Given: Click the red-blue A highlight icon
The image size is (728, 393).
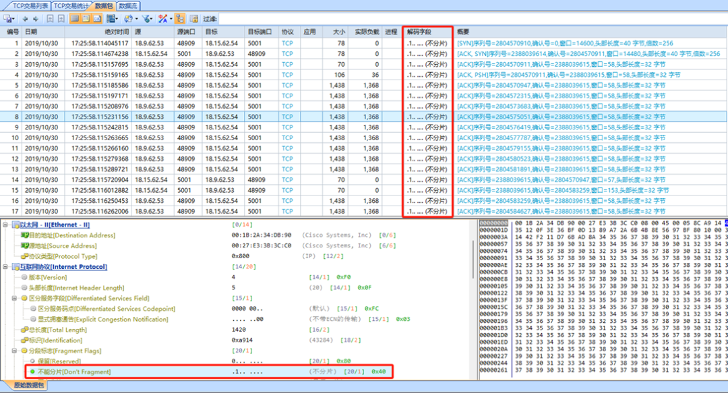Looking at the screenshot, I should [x=162, y=19].
